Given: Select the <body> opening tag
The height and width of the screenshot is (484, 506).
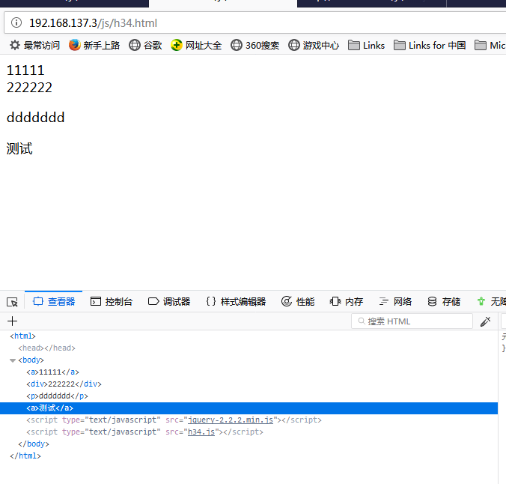Looking at the screenshot, I should [31, 360].
